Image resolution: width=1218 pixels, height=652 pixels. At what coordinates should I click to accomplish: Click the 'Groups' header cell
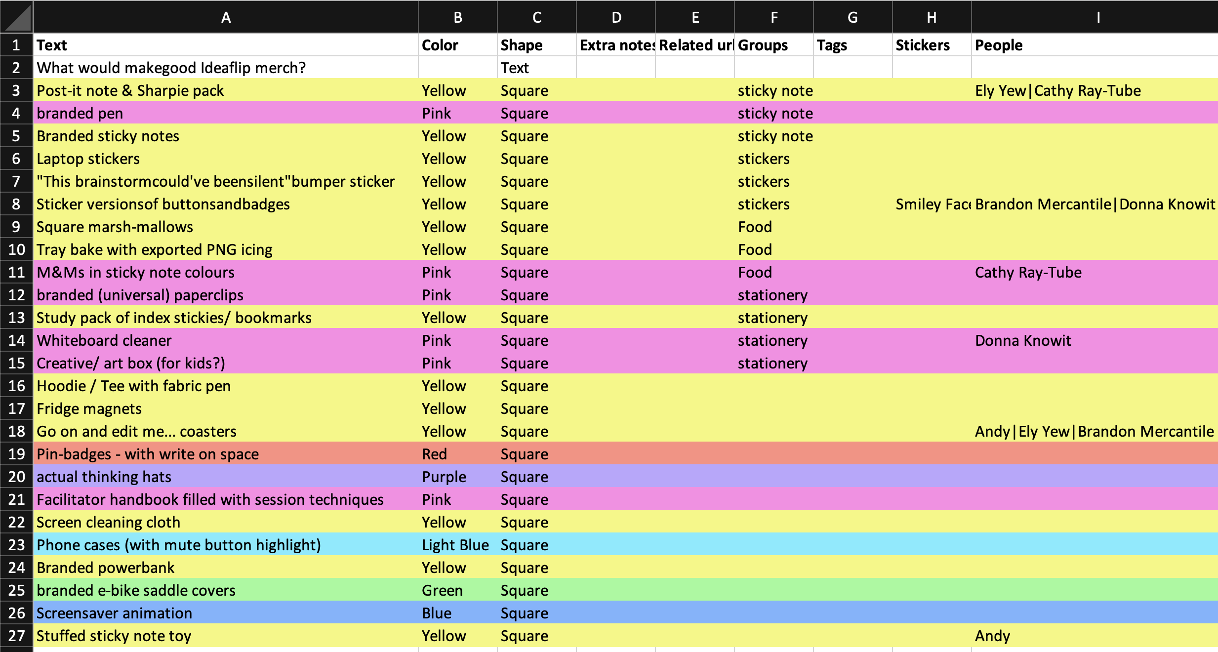(x=774, y=45)
